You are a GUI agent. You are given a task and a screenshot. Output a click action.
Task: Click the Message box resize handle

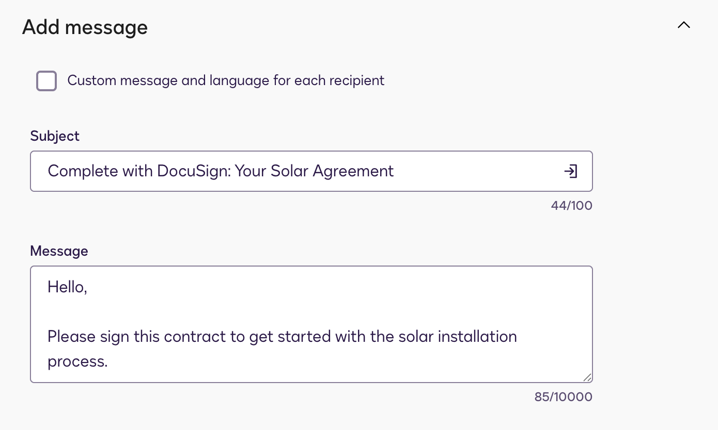click(587, 377)
